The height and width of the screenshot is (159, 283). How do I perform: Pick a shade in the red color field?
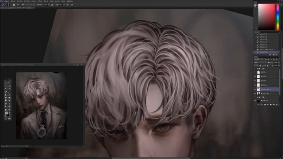[x=266, y=17]
